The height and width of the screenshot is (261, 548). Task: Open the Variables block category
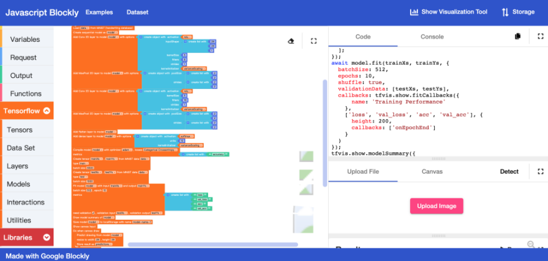tap(28, 39)
